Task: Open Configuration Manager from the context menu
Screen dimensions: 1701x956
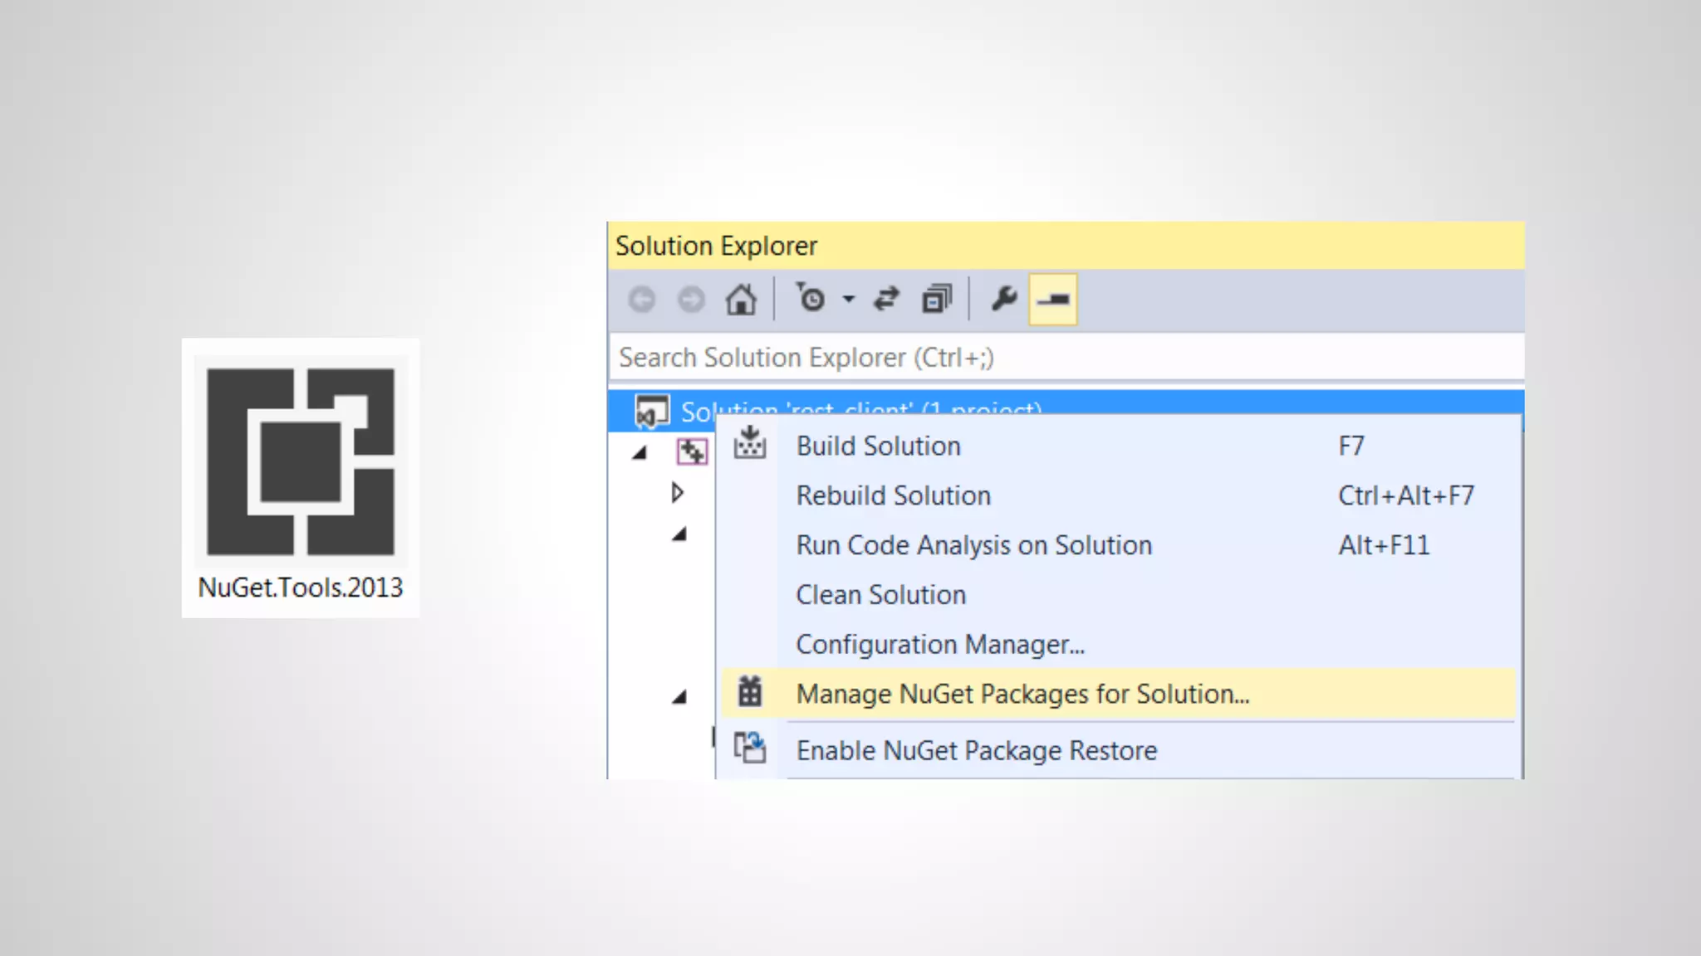Action: (x=939, y=645)
